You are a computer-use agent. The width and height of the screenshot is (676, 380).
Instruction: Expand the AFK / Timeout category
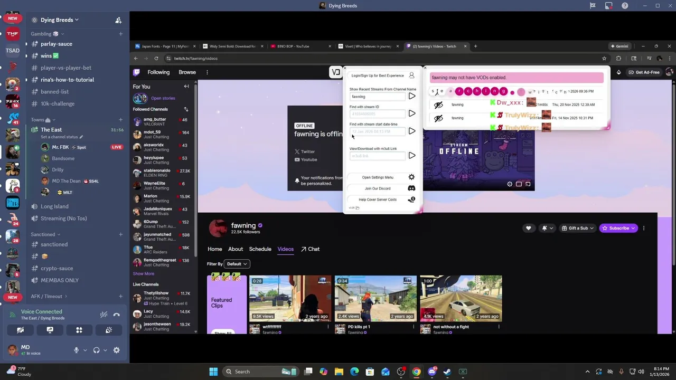pyautogui.click(x=49, y=296)
